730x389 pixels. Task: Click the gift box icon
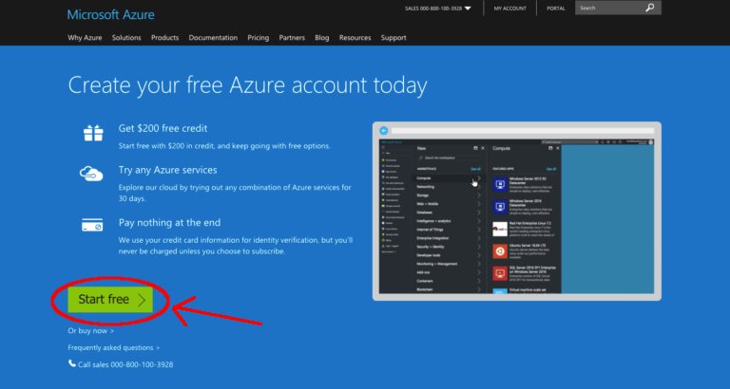(93, 133)
